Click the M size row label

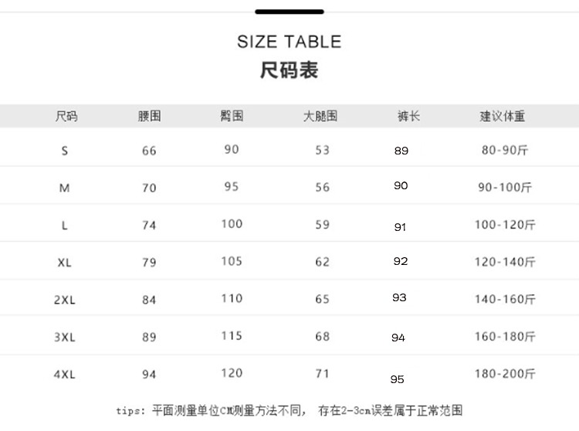[65, 188]
